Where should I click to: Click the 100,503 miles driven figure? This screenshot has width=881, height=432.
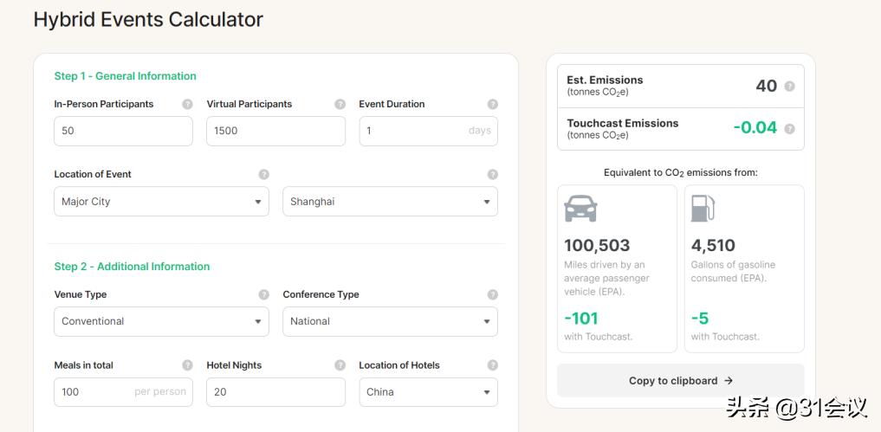click(x=597, y=246)
